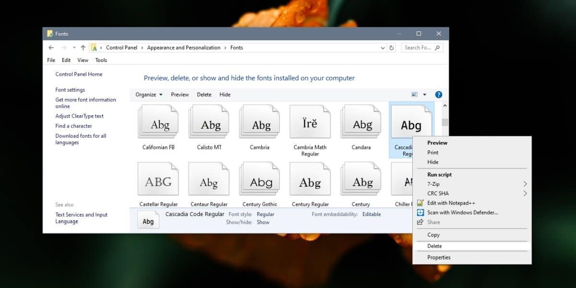Expand the 7-Zip submenu
This screenshot has height=288, width=576.
(525, 184)
